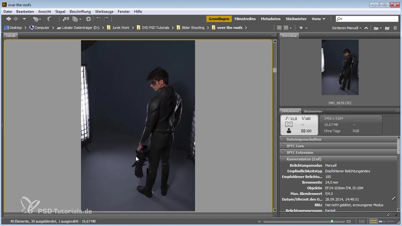
Task: Rotate image counterclockwise
Action: (98, 19)
